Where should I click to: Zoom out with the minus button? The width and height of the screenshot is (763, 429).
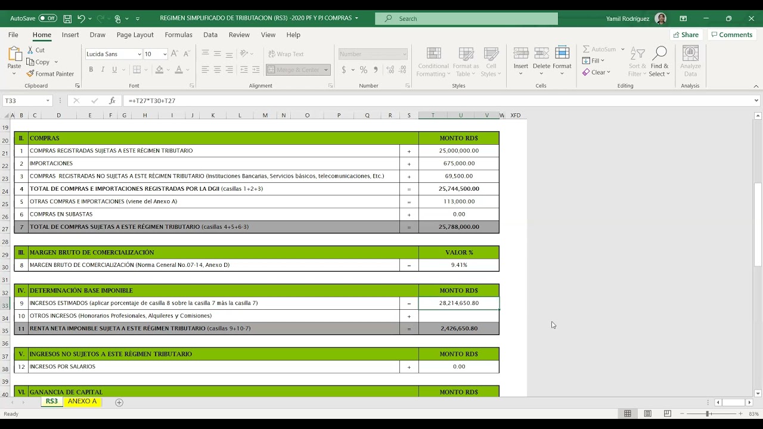point(683,414)
